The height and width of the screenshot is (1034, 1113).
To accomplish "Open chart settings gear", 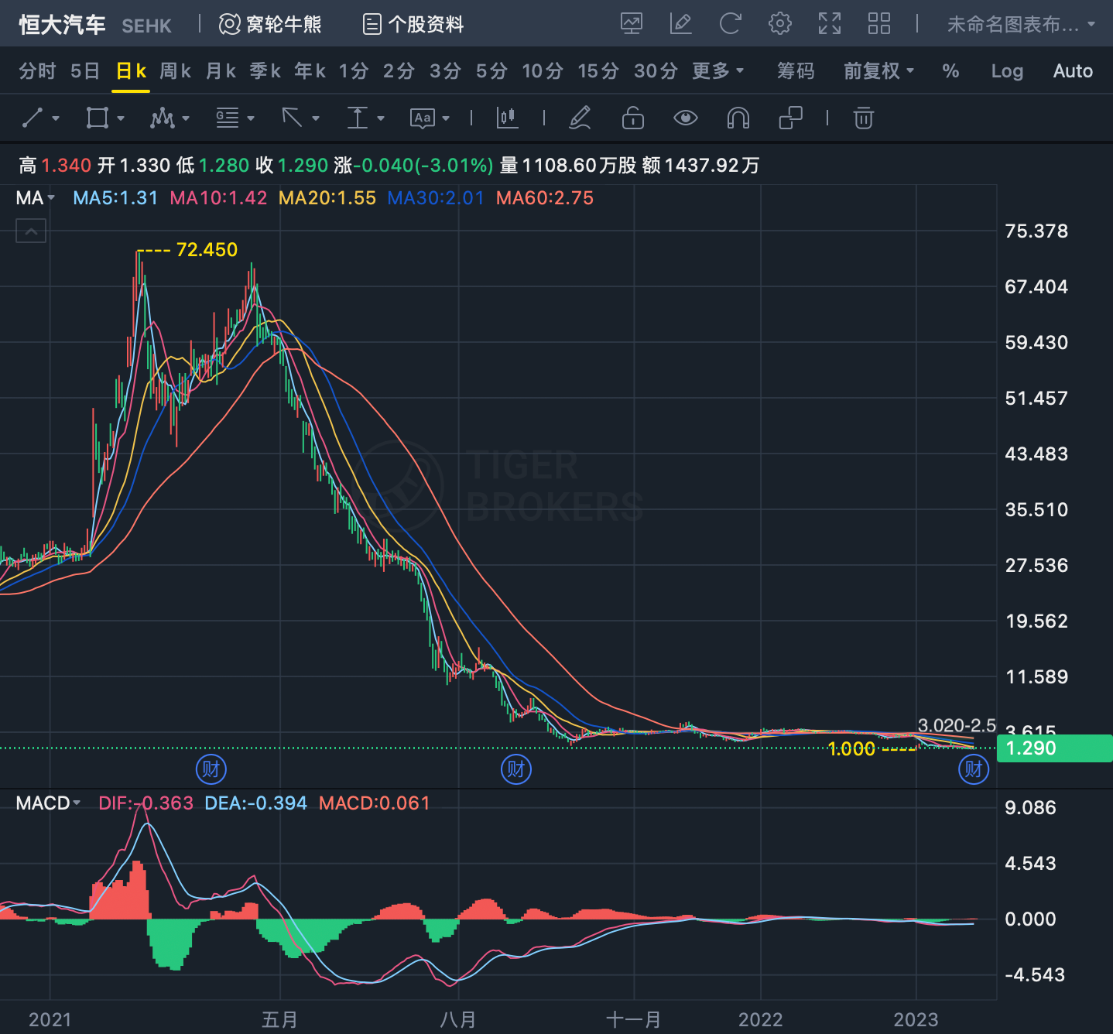I will coord(779,24).
